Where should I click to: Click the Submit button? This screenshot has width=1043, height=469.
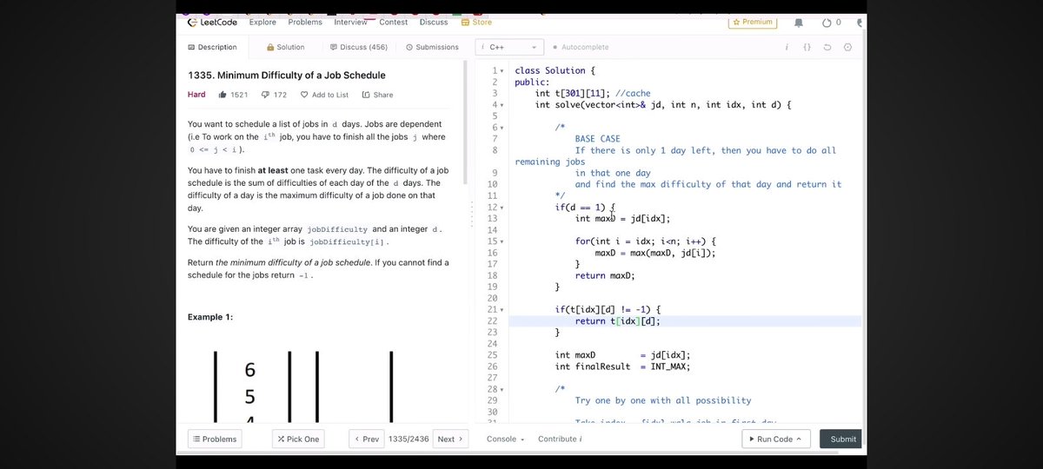coord(840,439)
